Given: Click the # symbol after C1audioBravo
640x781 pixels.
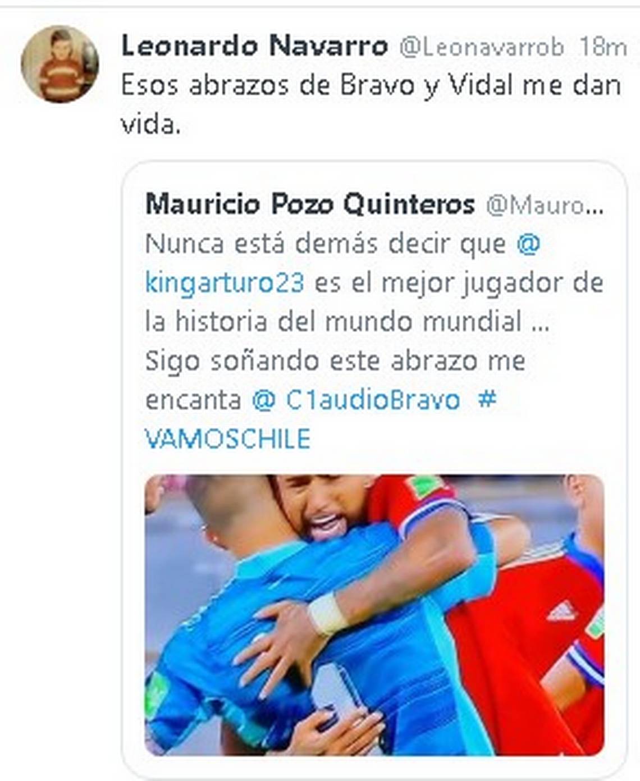Looking at the screenshot, I should [487, 400].
